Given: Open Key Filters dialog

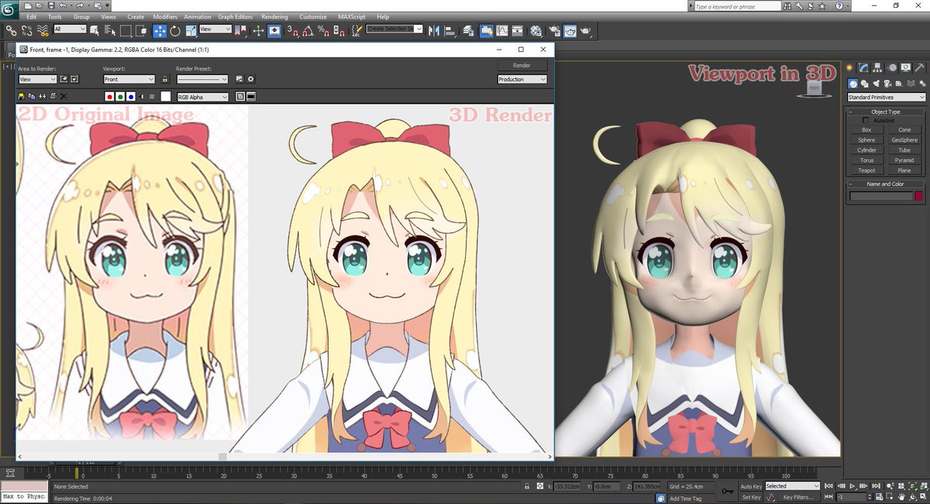Looking at the screenshot, I should pyautogui.click(x=797, y=497).
